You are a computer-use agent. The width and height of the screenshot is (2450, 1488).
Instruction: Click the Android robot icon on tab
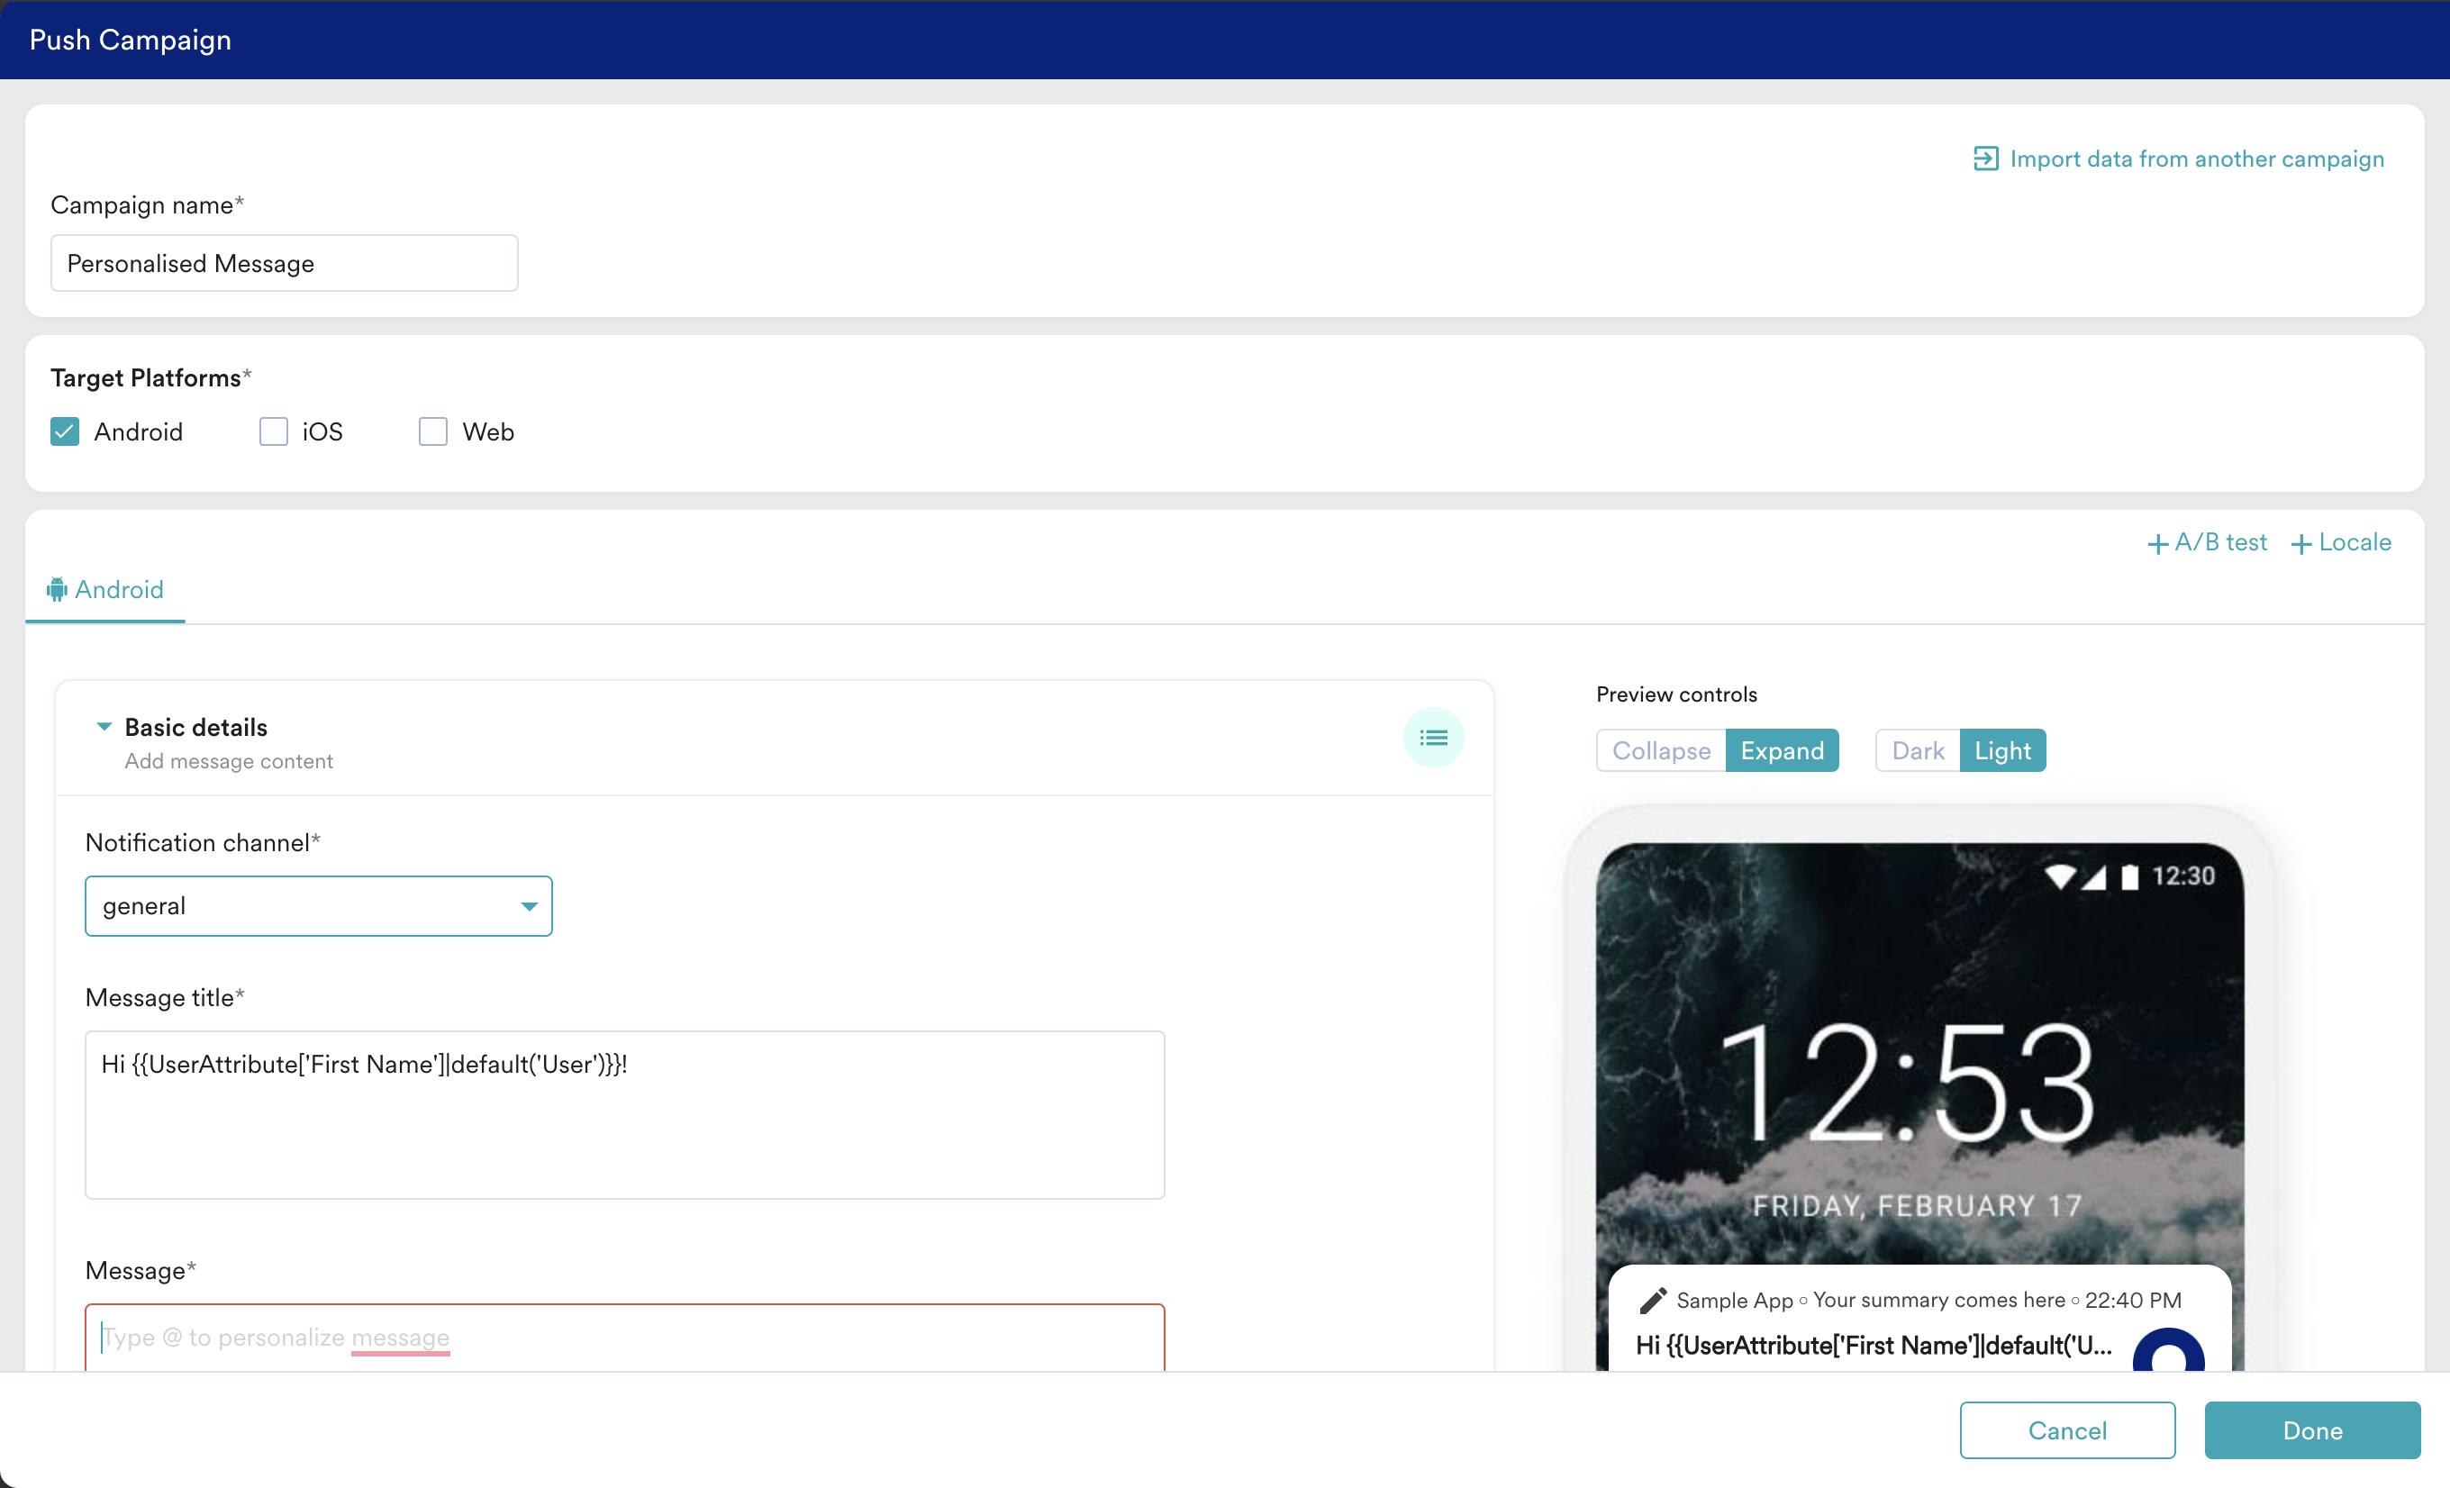[58, 589]
